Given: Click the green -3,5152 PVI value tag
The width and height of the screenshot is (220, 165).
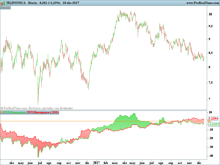Looking at the screenshot, I should [x=214, y=124].
